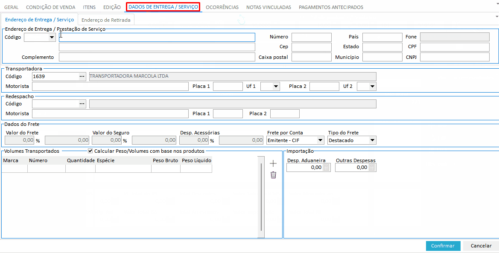
Task: Focus the Cep field
Action: [x=312, y=47]
